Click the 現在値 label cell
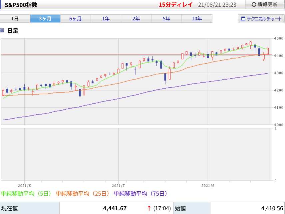 pos(30,208)
